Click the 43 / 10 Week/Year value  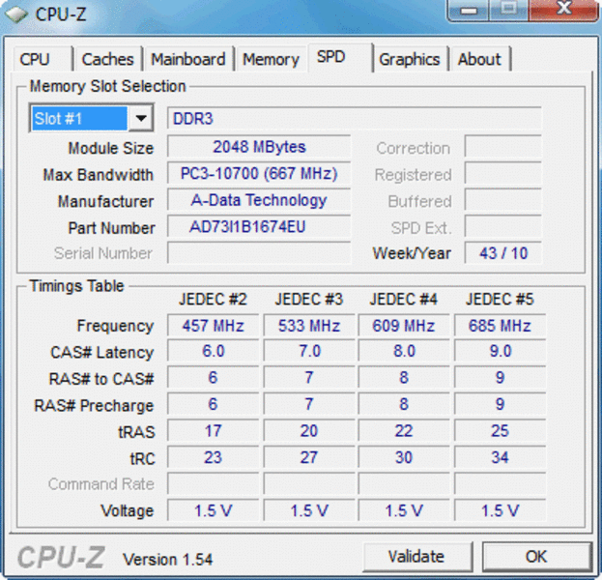click(503, 253)
